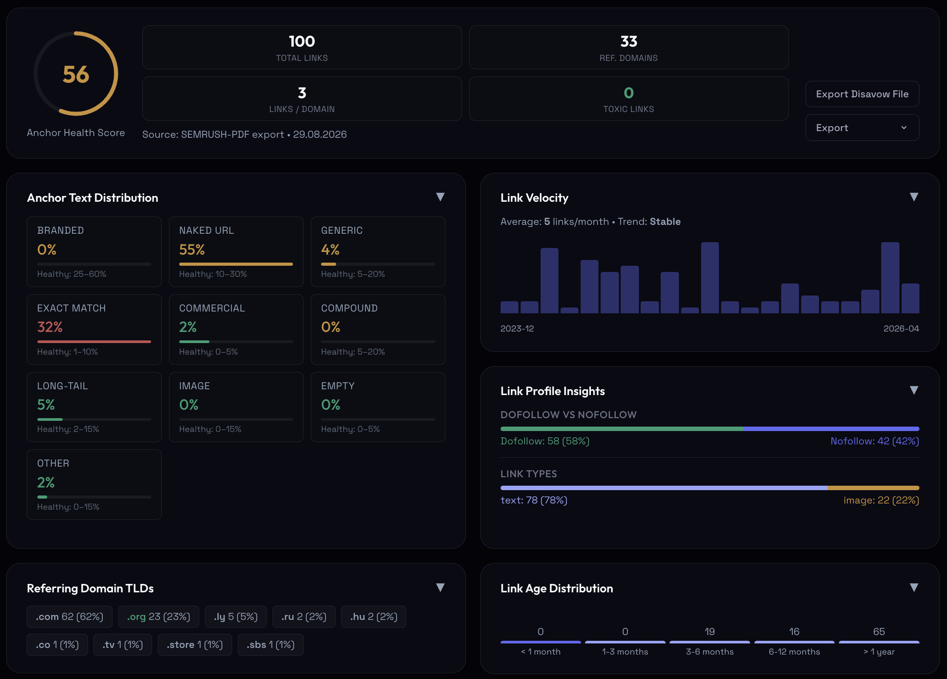Select the Toxic Links 0 card
Screen dimensions: 947x679
[629, 99]
